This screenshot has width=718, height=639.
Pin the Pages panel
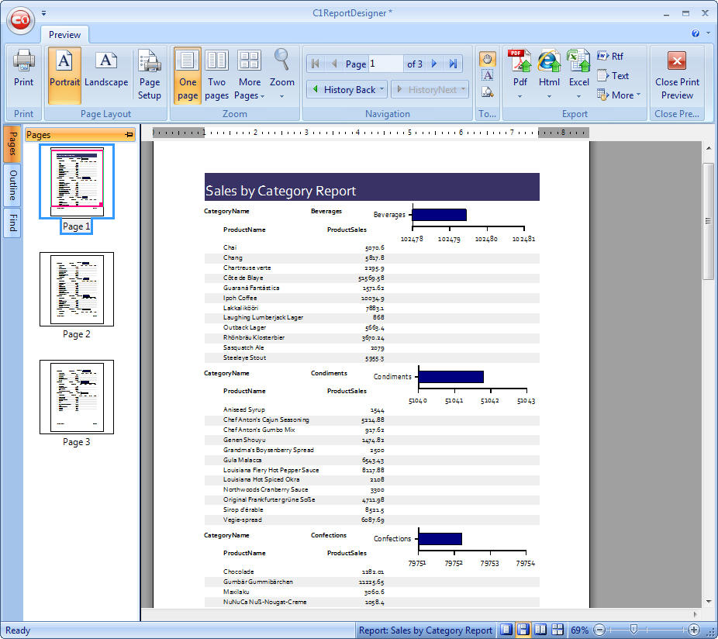(129, 135)
